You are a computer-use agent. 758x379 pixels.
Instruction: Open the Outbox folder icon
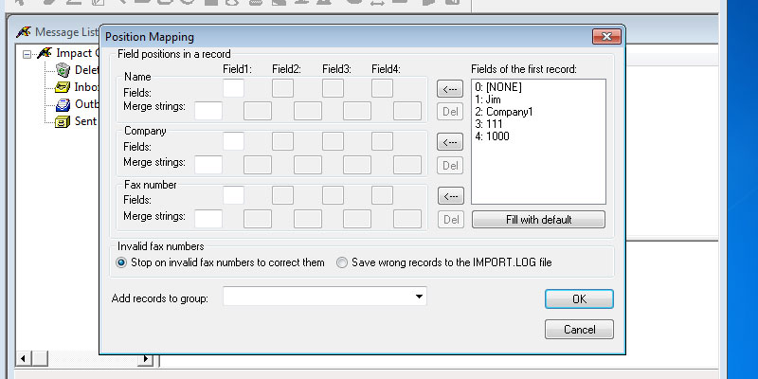coord(63,104)
